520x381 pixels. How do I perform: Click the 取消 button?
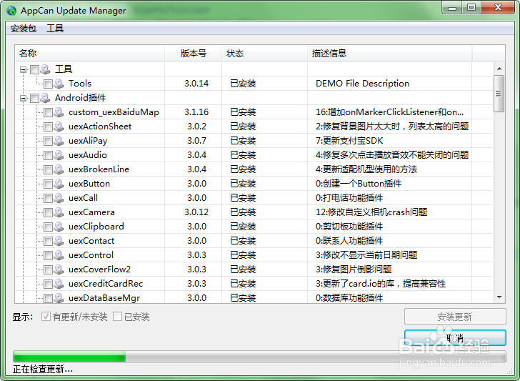[x=455, y=338]
